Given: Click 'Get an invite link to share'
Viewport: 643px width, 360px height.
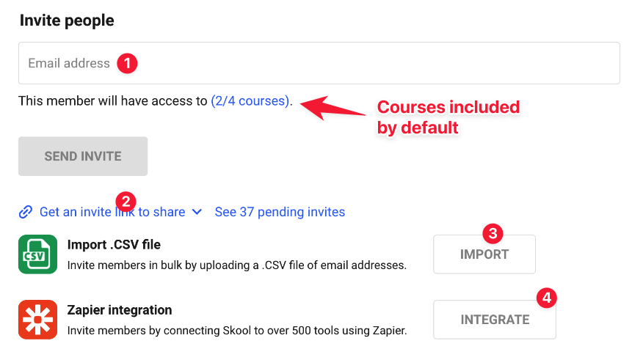Looking at the screenshot, I should coord(112,212).
